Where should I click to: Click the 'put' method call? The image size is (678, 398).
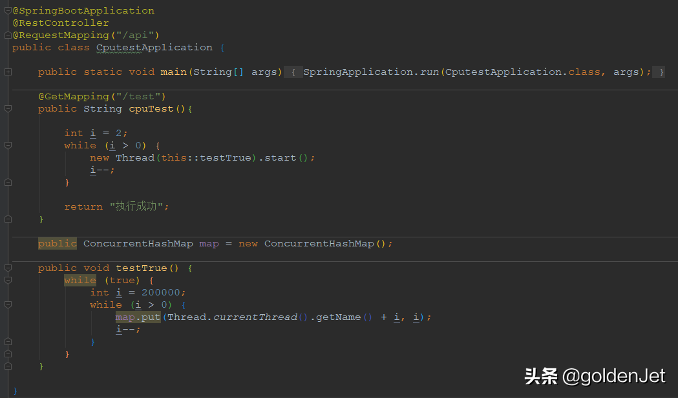(151, 317)
